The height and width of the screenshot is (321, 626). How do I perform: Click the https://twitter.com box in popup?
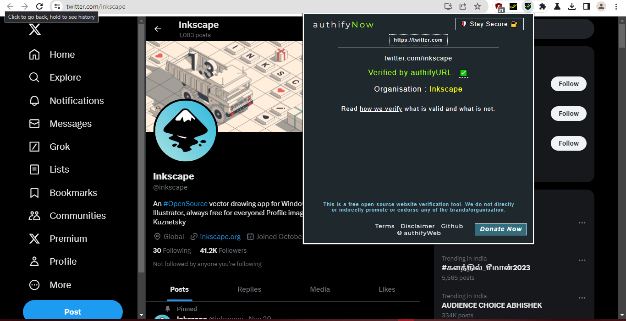coord(418,40)
